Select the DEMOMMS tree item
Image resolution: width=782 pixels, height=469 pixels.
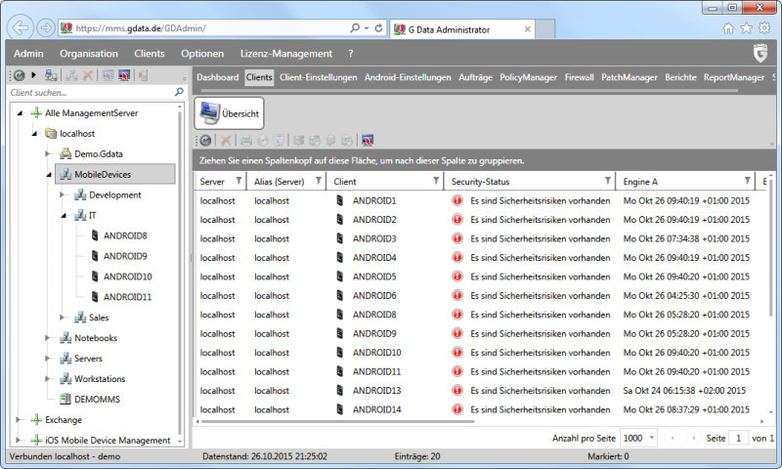point(97,400)
